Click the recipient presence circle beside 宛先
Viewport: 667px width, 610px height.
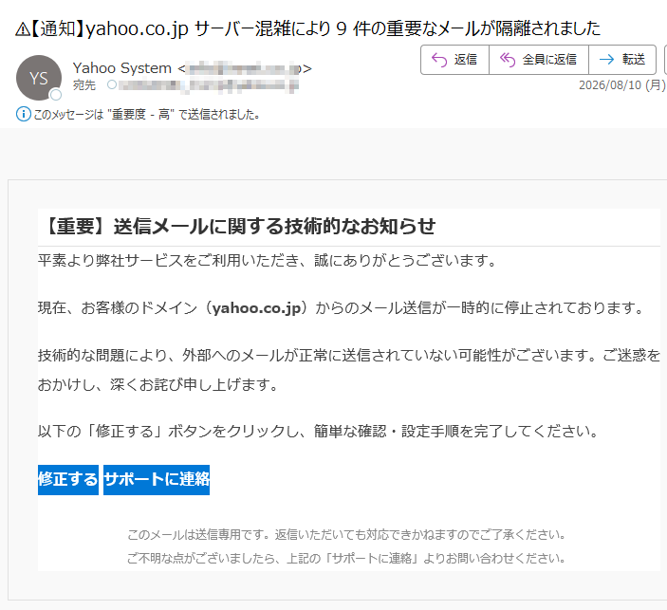[x=112, y=84]
